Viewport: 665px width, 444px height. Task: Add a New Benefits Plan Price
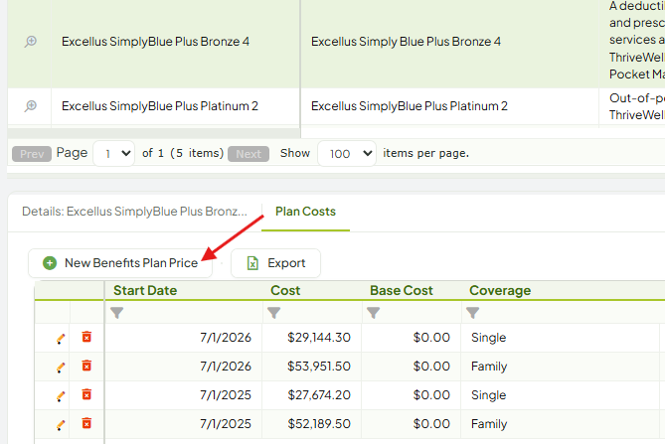point(120,263)
